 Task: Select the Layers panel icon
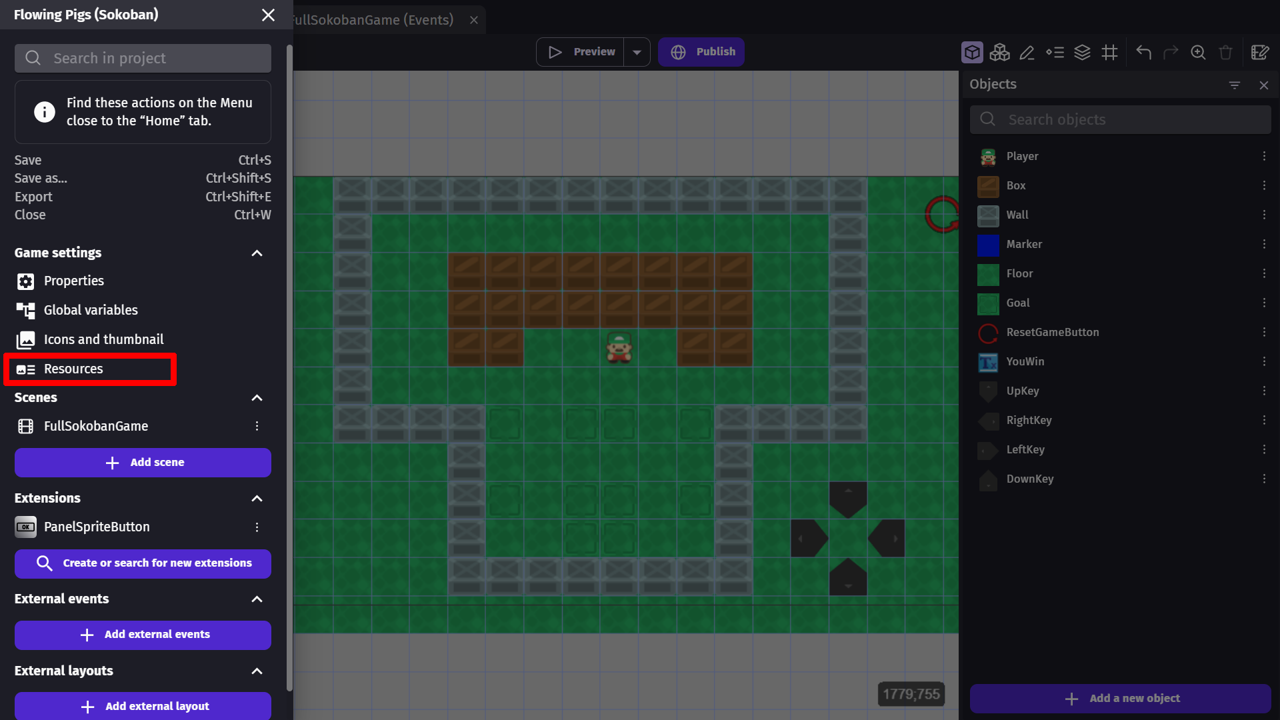(1081, 52)
